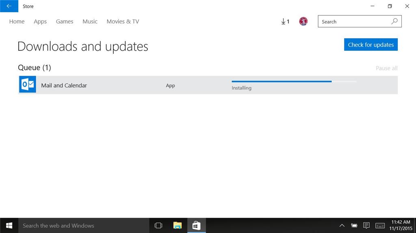Check the battery status icon
416x233 pixels.
coord(354,226)
